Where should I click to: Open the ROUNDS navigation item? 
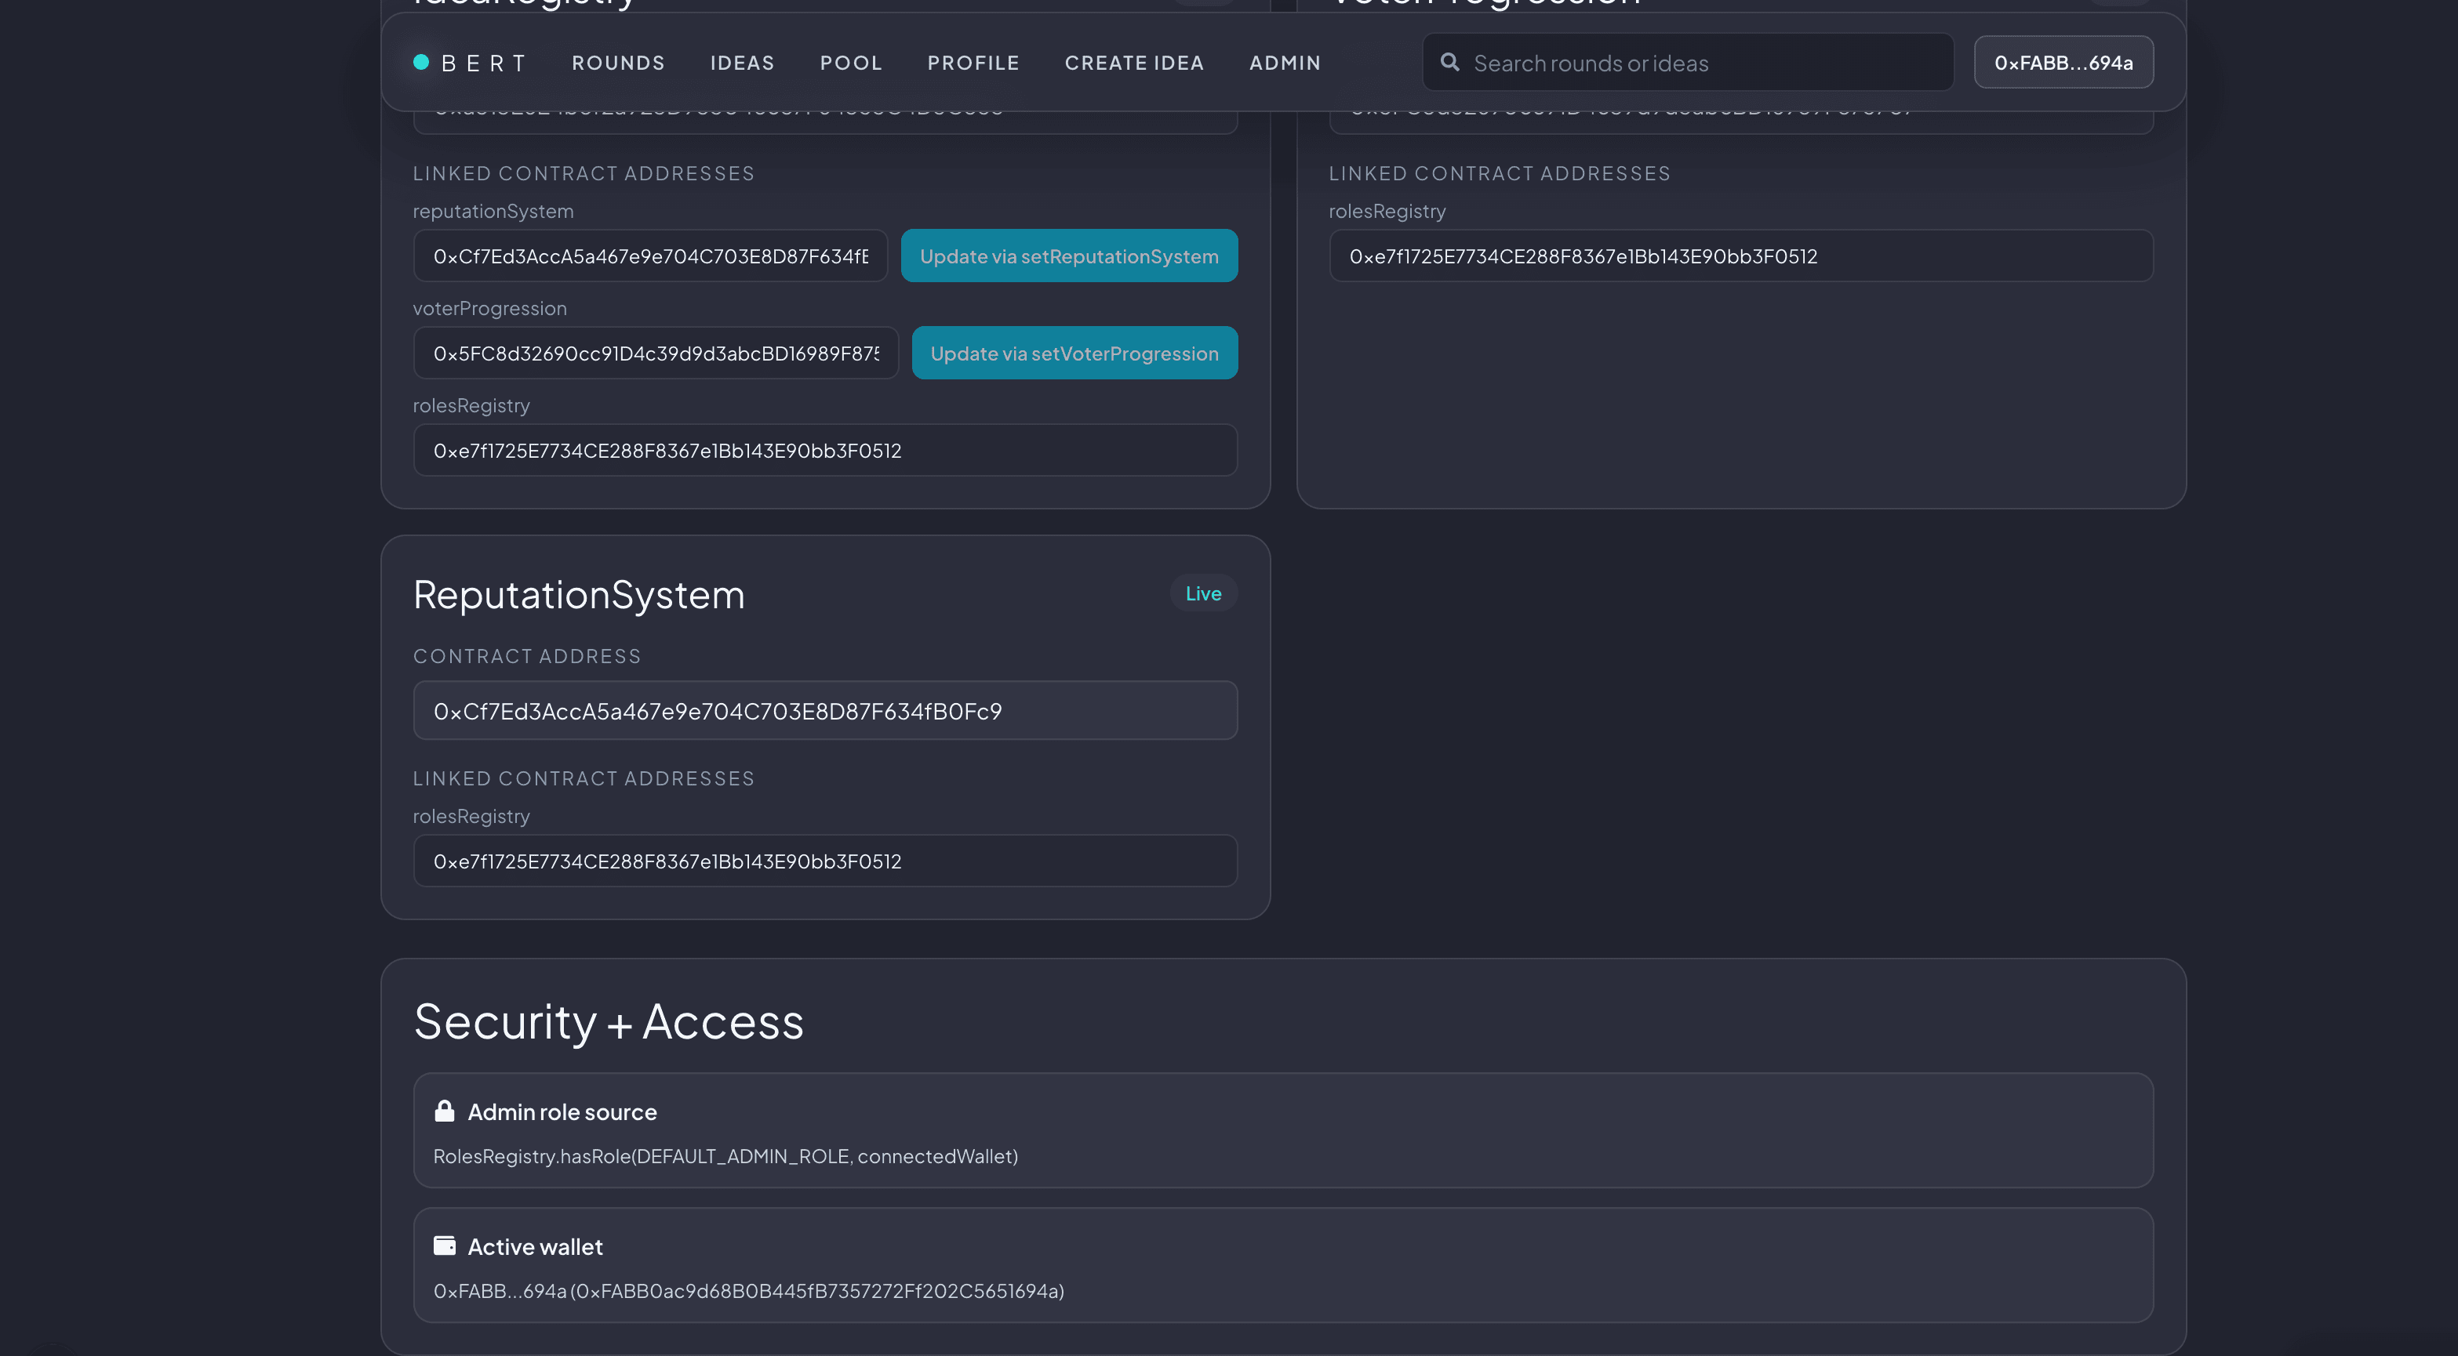[618, 62]
